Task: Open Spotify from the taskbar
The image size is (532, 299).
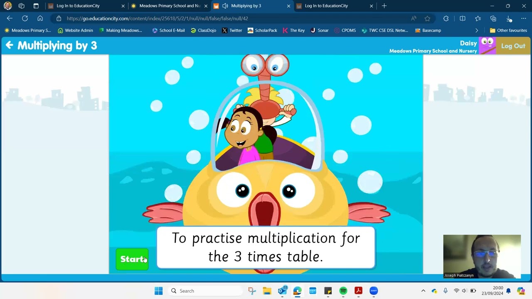Action: (343, 291)
